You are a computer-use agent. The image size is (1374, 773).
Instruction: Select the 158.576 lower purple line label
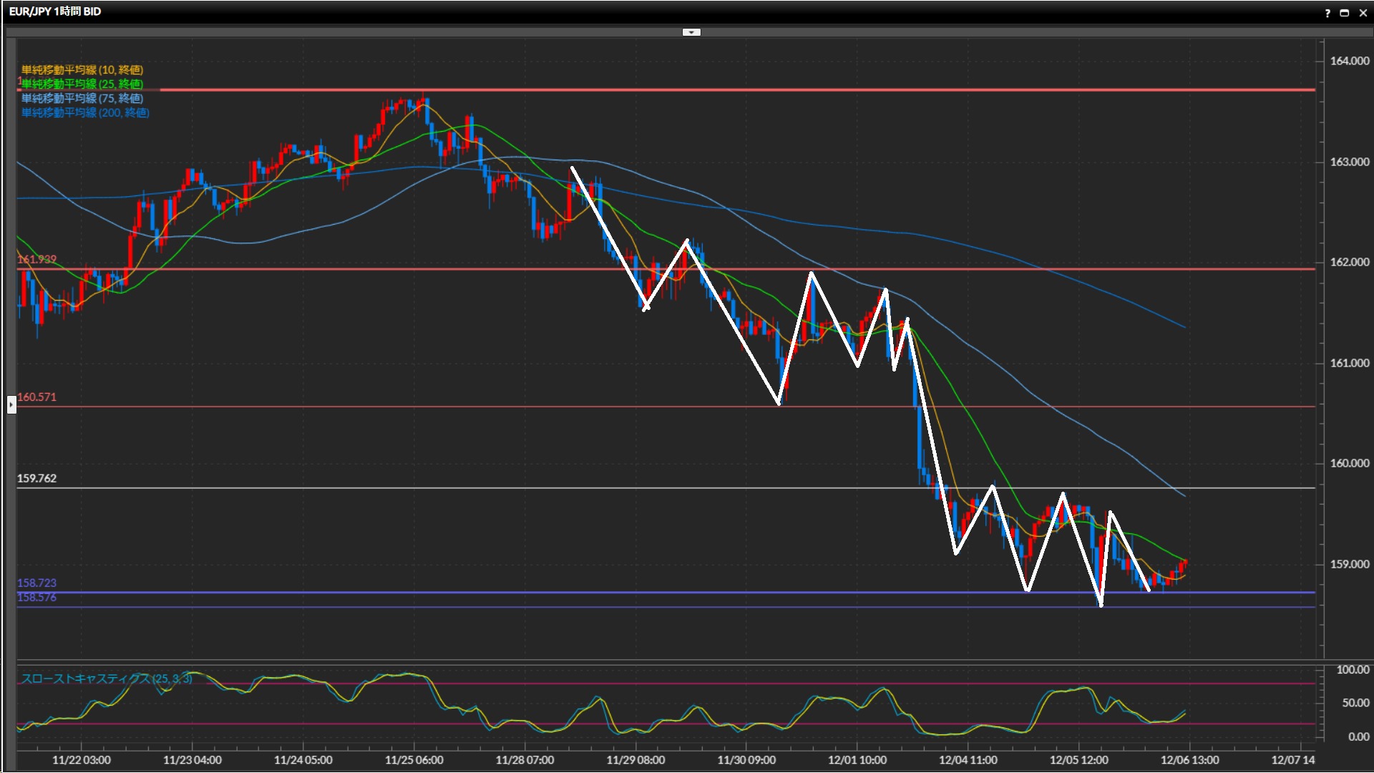36,598
